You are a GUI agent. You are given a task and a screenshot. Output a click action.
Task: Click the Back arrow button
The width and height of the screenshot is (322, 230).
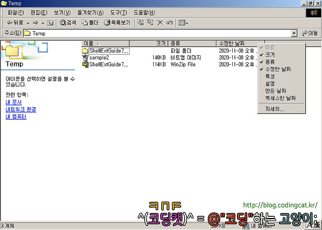coord(15,23)
